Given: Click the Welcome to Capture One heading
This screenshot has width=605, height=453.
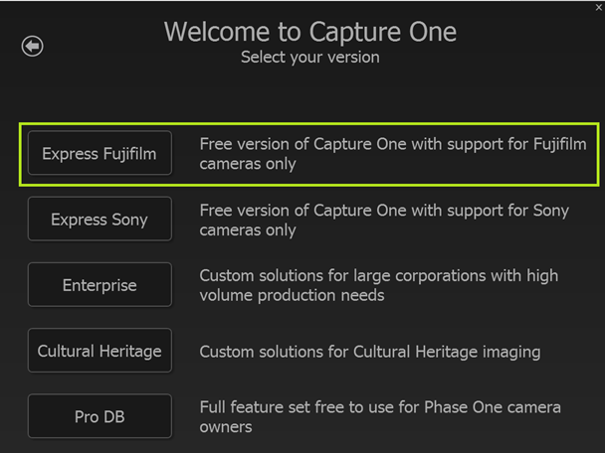Looking at the screenshot, I should (309, 31).
